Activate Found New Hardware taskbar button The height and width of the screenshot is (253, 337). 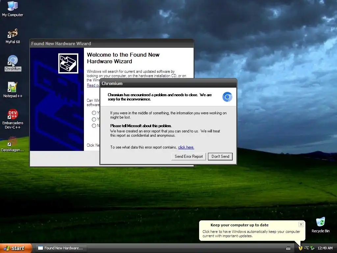coord(61,248)
